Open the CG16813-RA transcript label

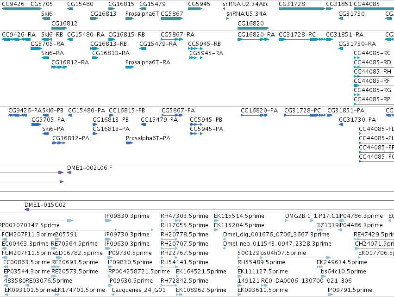tap(111, 53)
